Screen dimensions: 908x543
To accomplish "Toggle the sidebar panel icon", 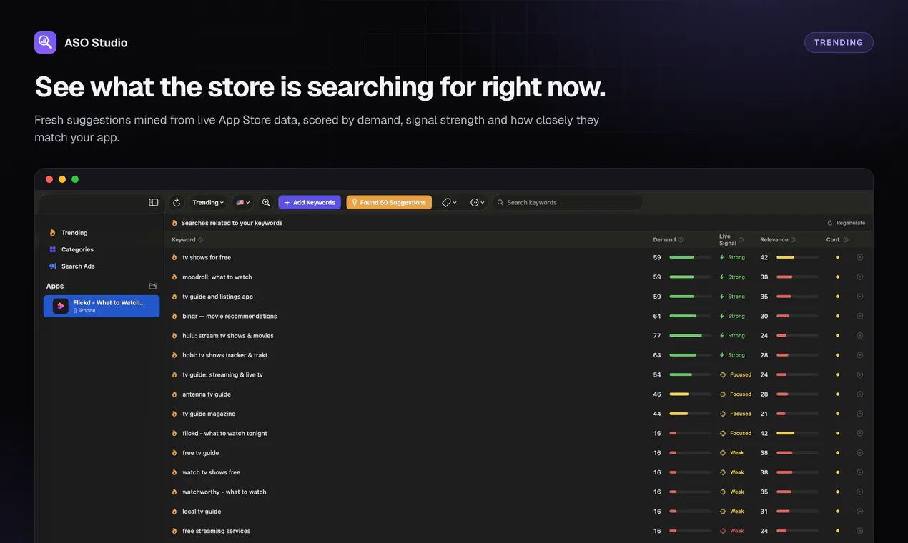I will click(153, 202).
